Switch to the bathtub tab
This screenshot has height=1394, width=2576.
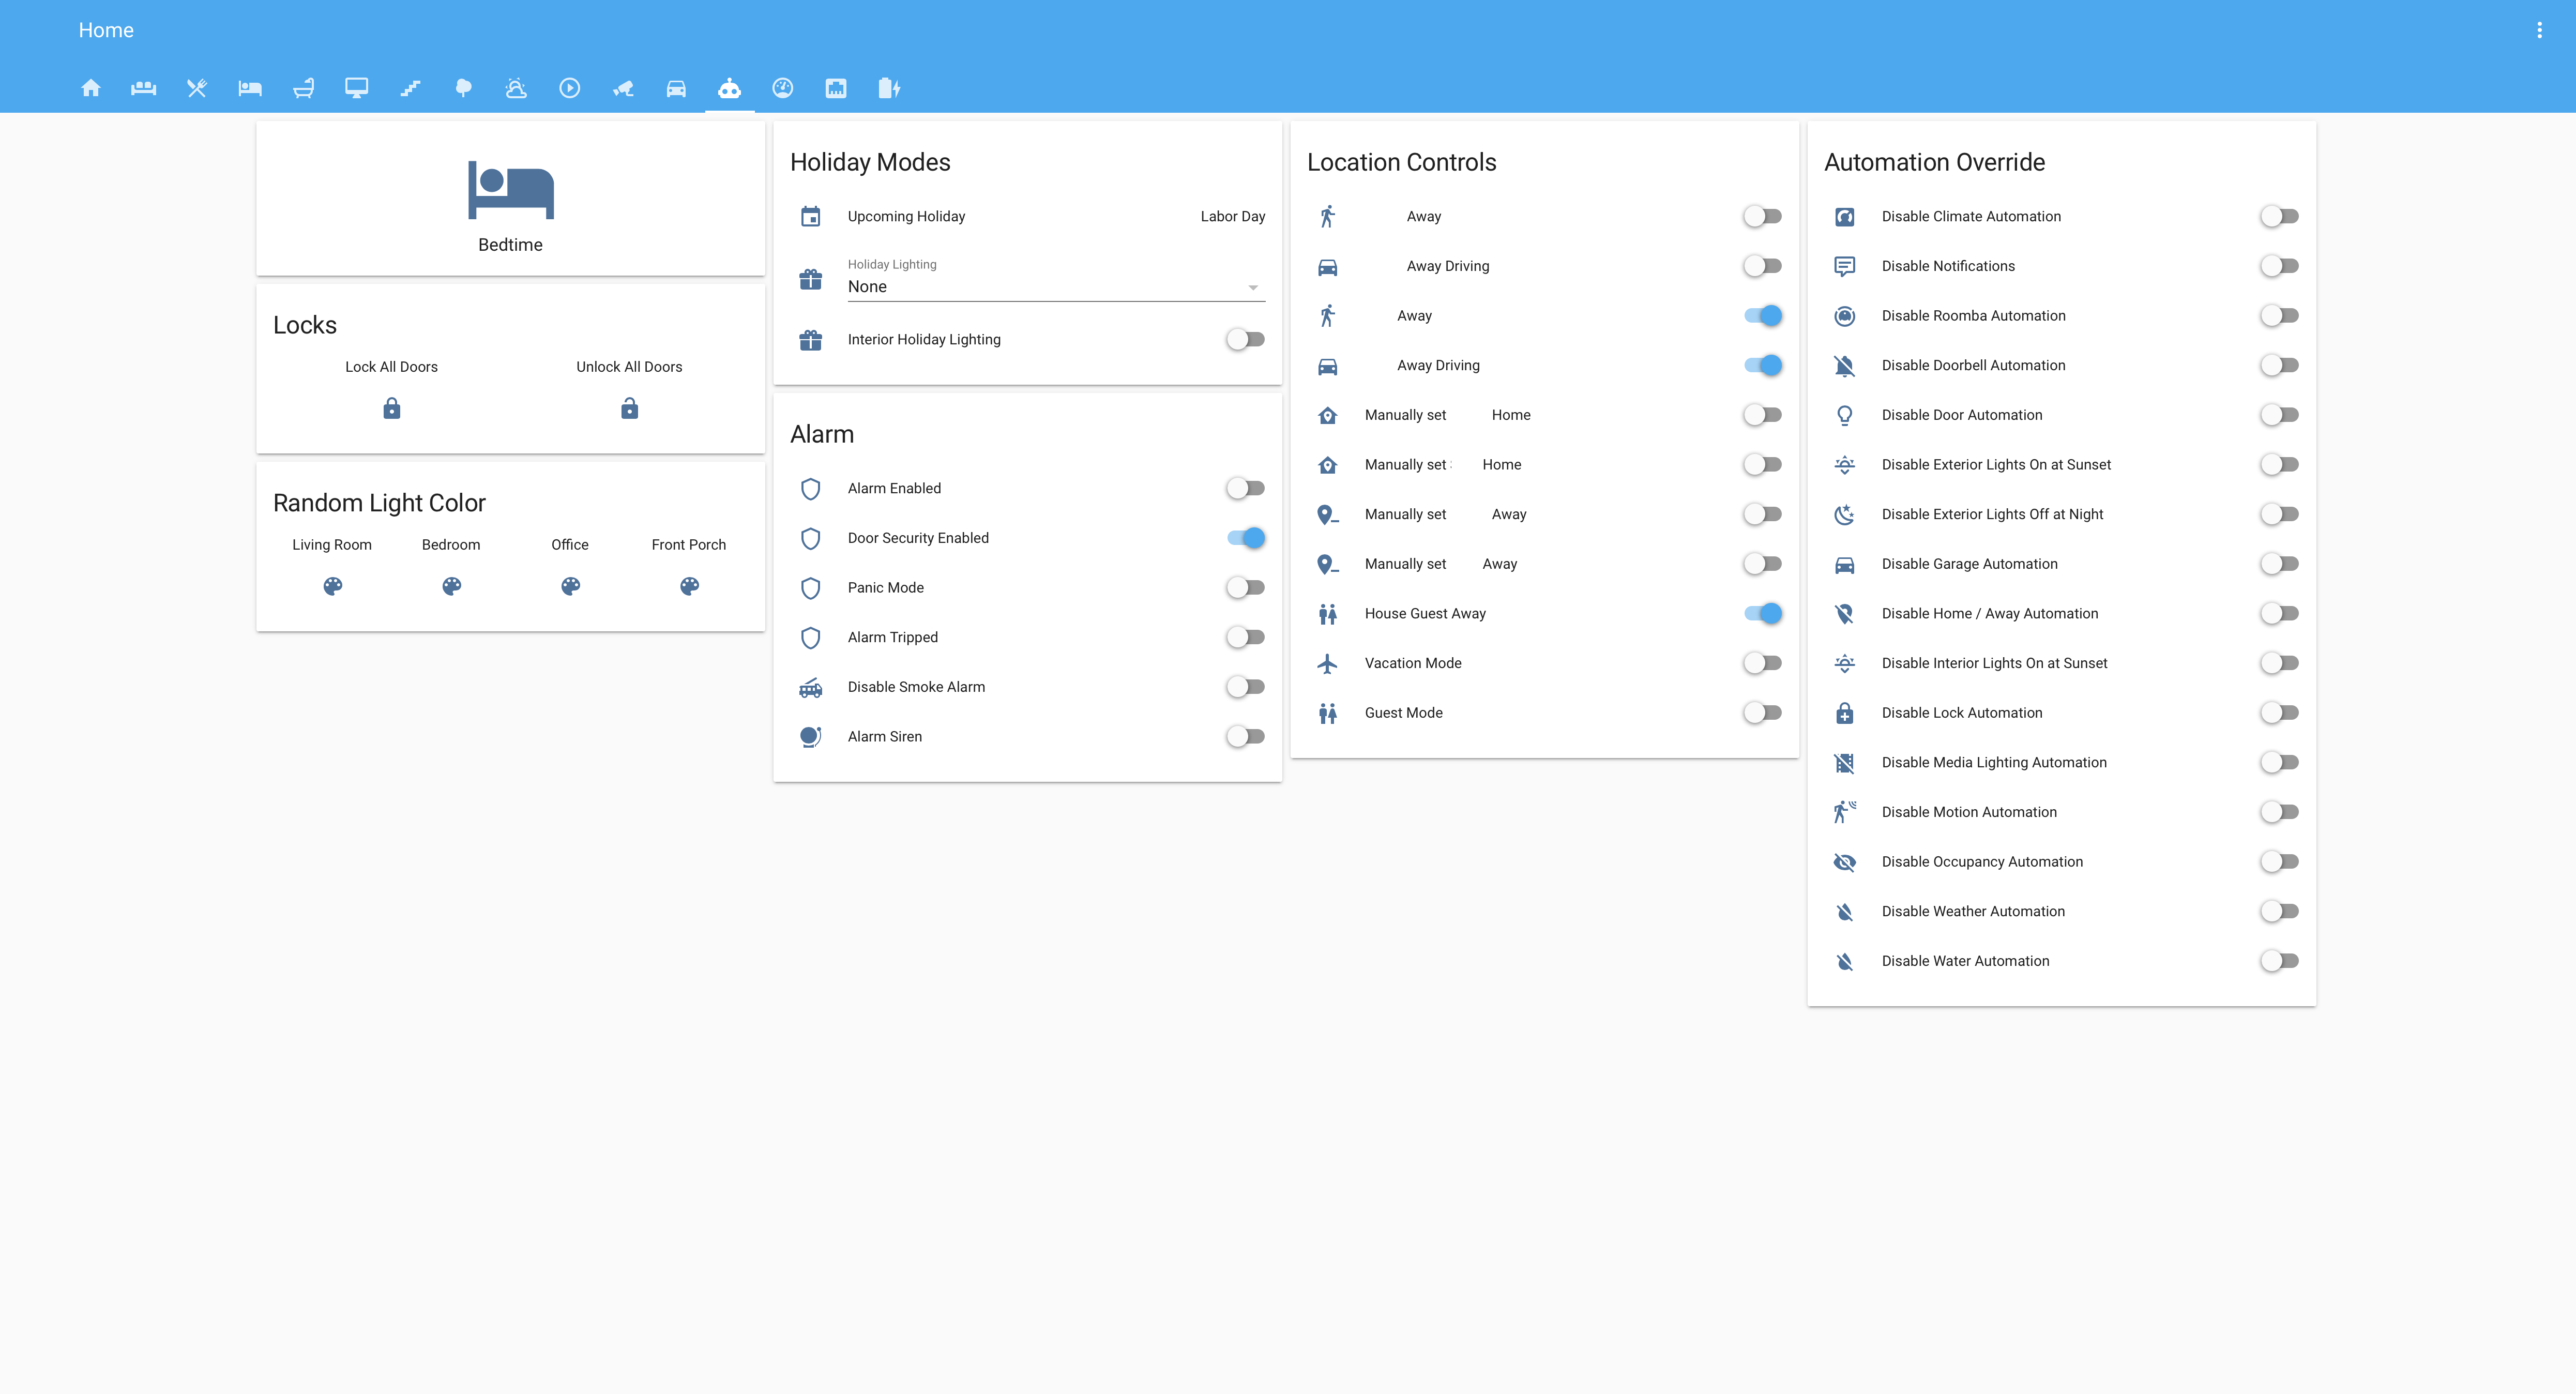pos(303,88)
